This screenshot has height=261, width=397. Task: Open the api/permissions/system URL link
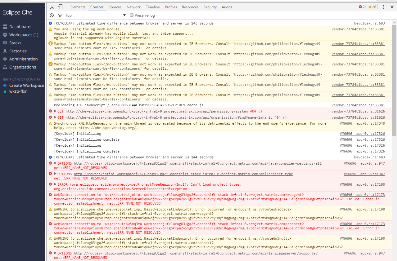click(x=157, y=111)
